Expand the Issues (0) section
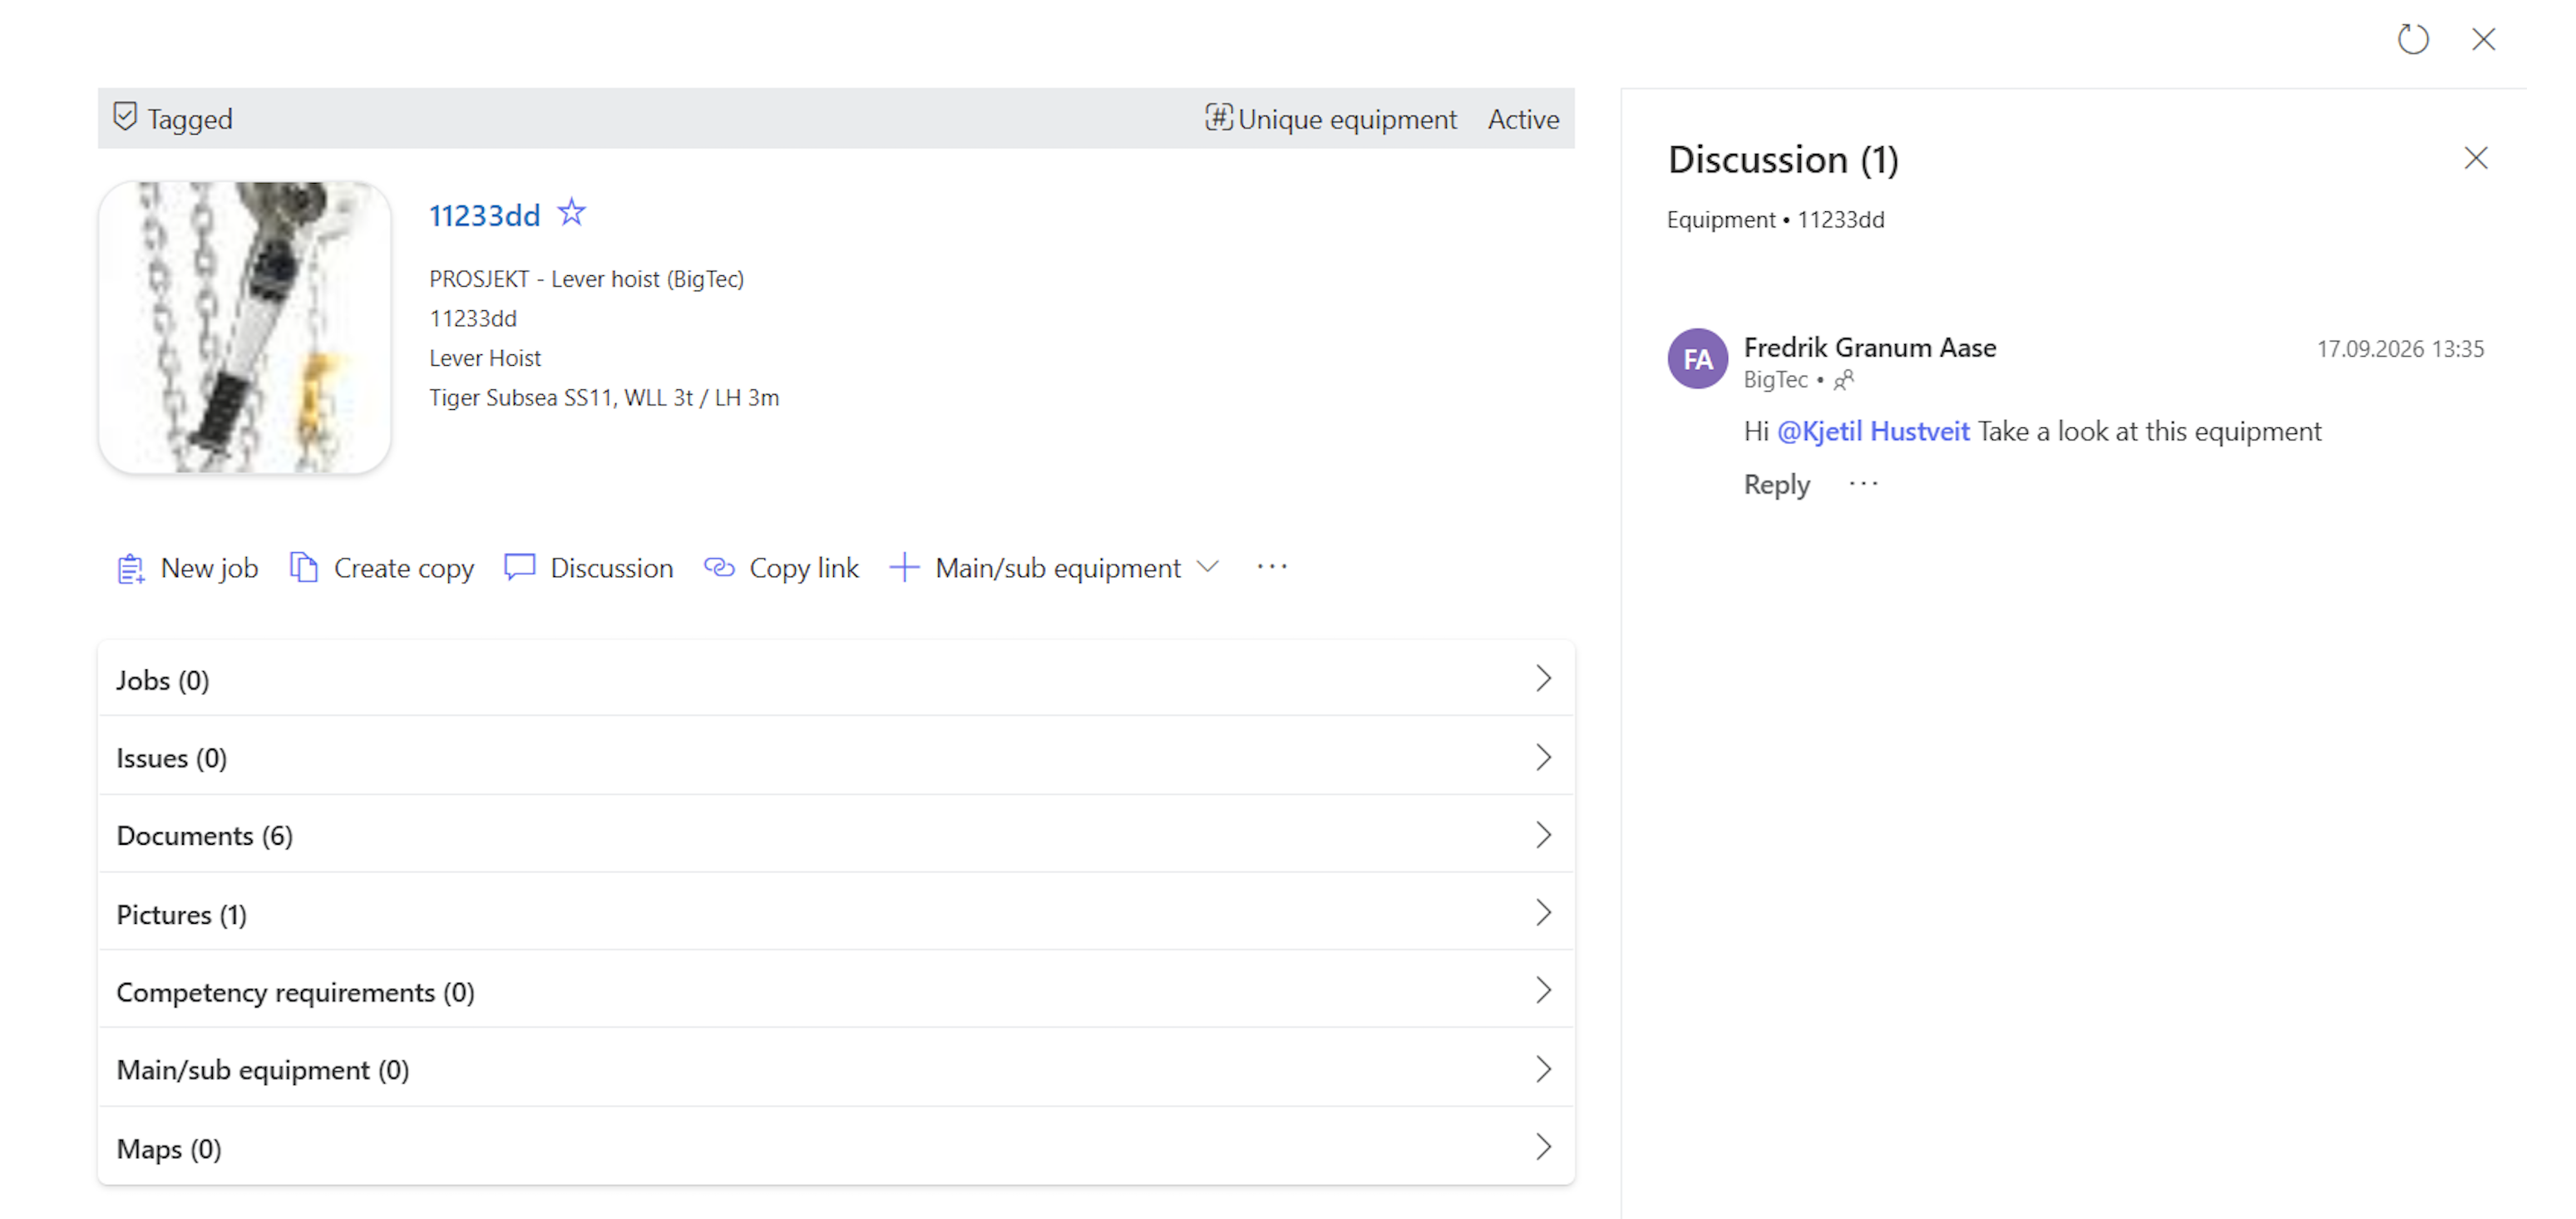Screen dimensions: 2576x1219 pyautogui.click(x=836, y=757)
